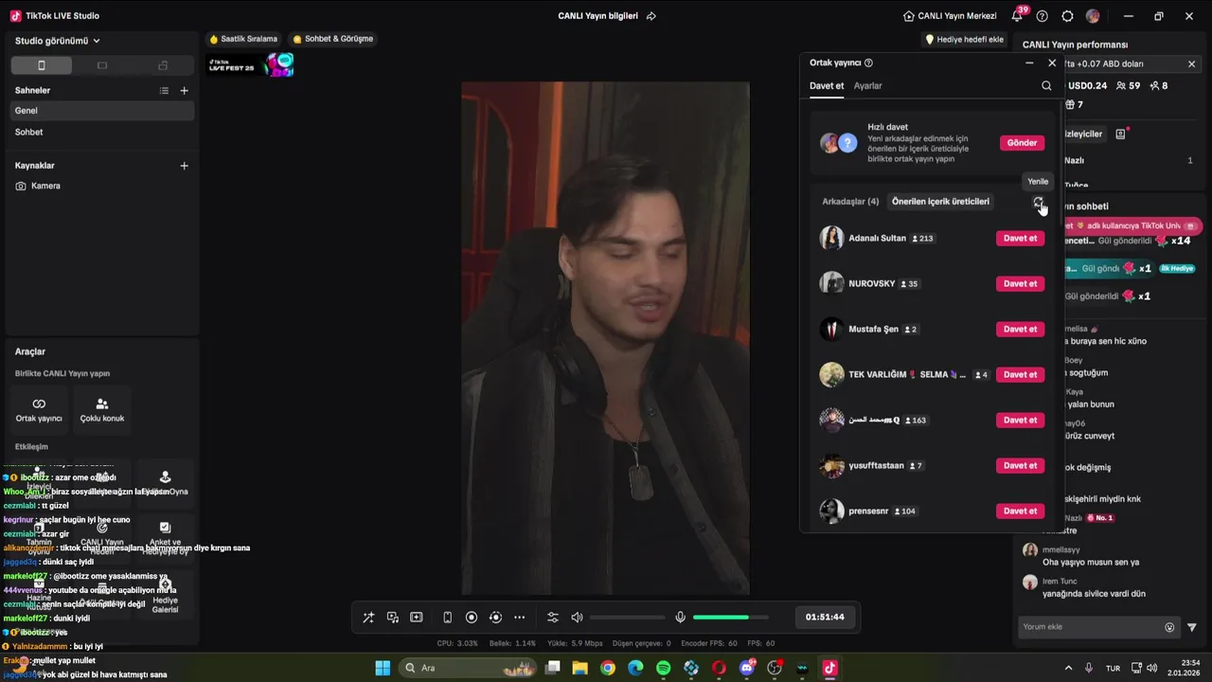Switch to the Davet et tab
Viewport: 1212px width, 682px height.
pos(827,86)
